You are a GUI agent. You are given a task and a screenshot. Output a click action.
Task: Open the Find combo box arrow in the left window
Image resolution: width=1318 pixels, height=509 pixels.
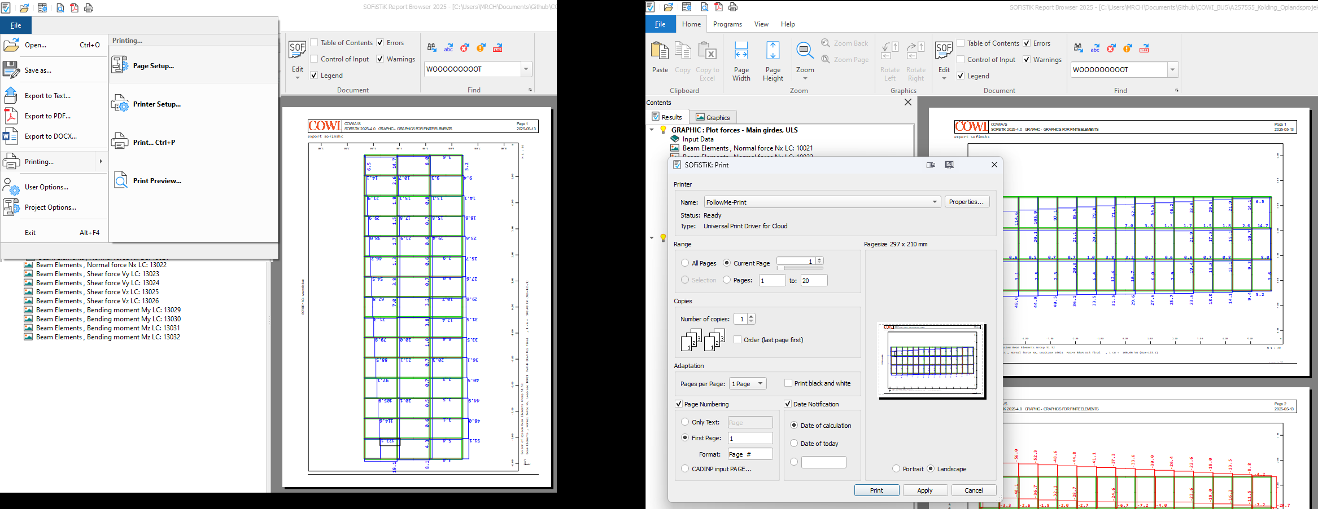(526, 69)
